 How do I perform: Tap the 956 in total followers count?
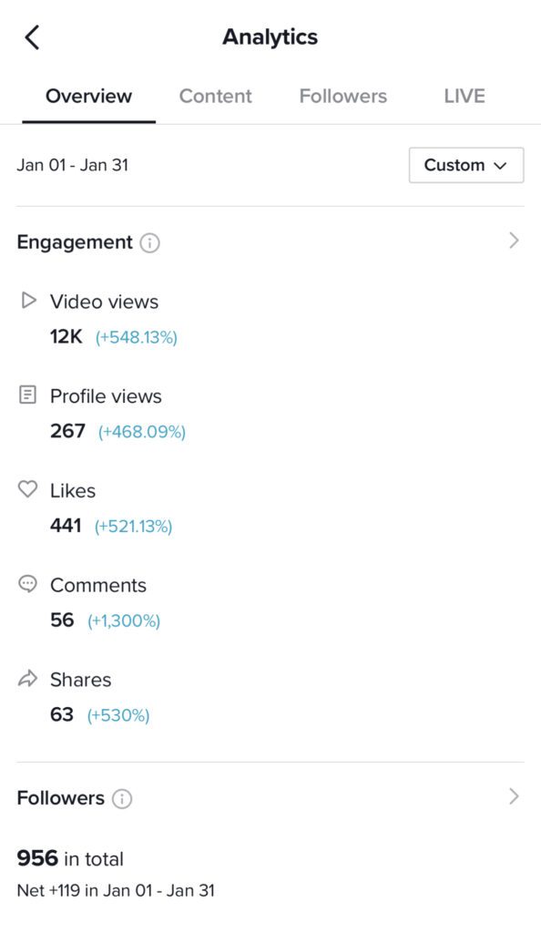[70, 858]
